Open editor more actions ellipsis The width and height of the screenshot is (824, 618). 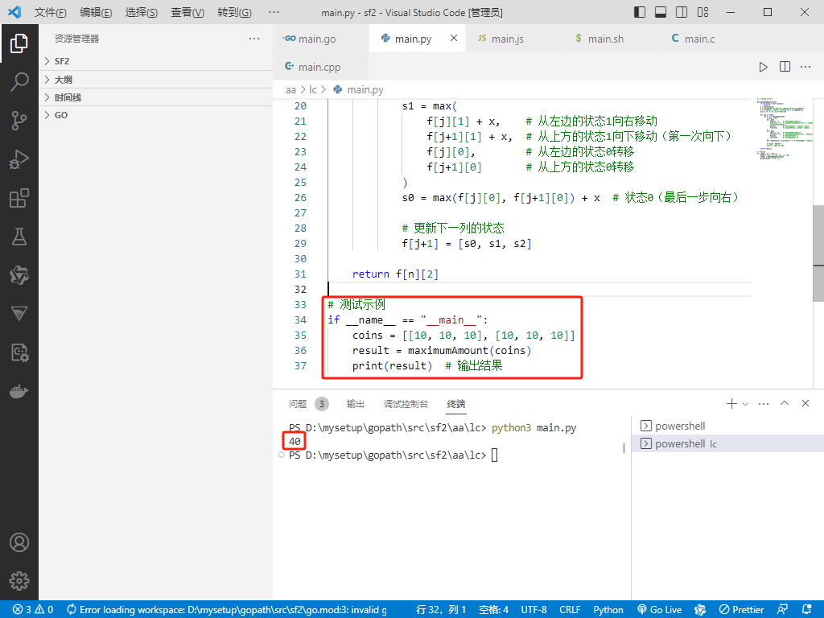click(805, 67)
